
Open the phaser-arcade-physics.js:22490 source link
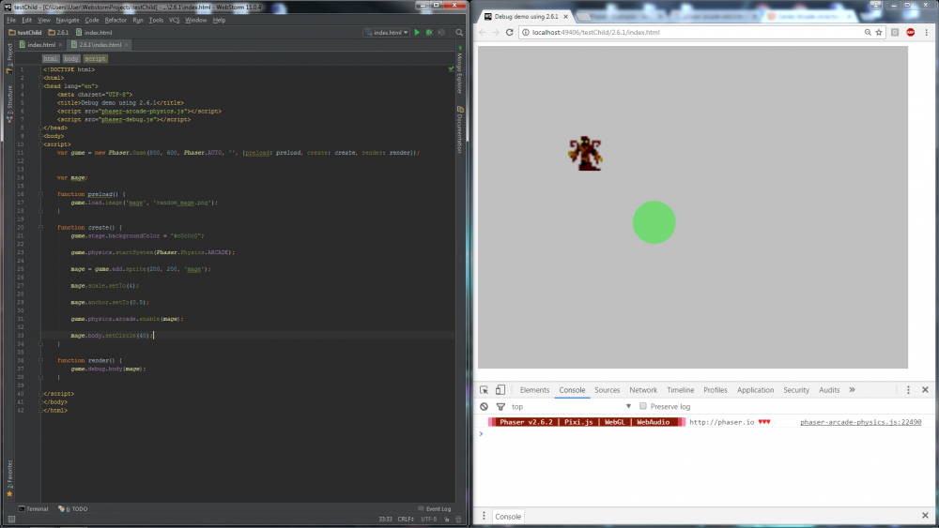[x=860, y=422]
